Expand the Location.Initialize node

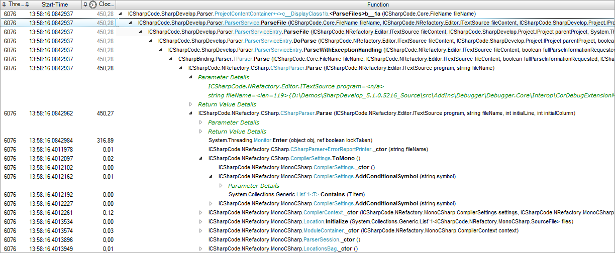point(201,222)
